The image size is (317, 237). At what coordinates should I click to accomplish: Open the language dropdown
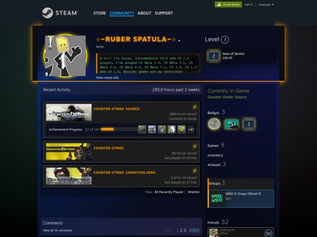coord(266,5)
